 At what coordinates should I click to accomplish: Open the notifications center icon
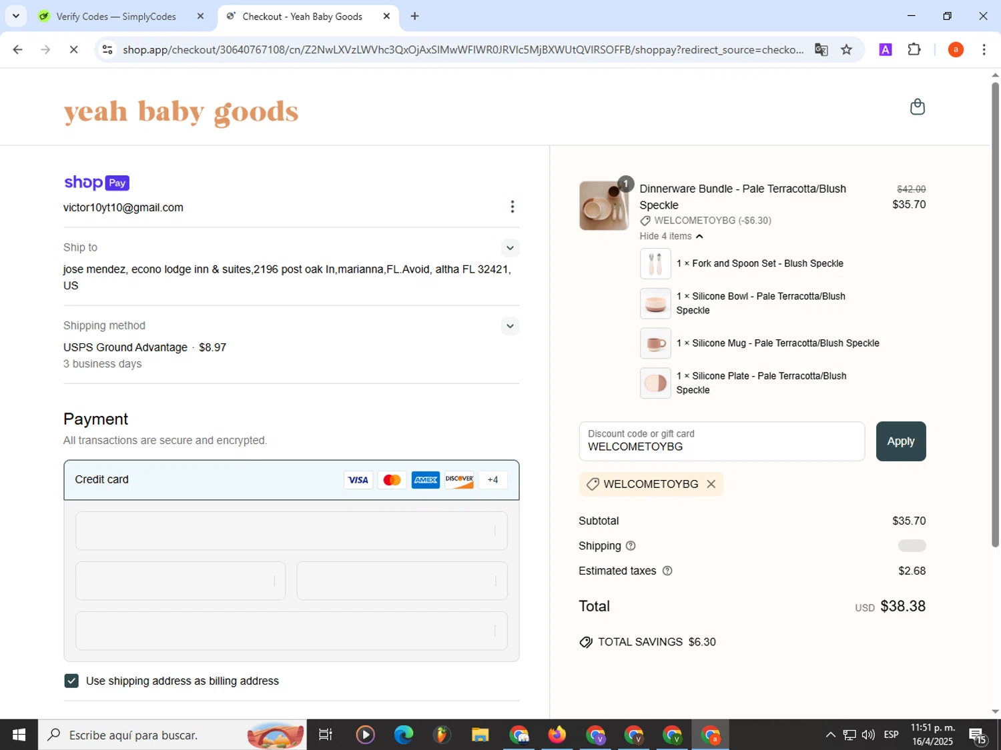[978, 735]
